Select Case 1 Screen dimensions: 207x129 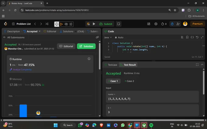113,81
